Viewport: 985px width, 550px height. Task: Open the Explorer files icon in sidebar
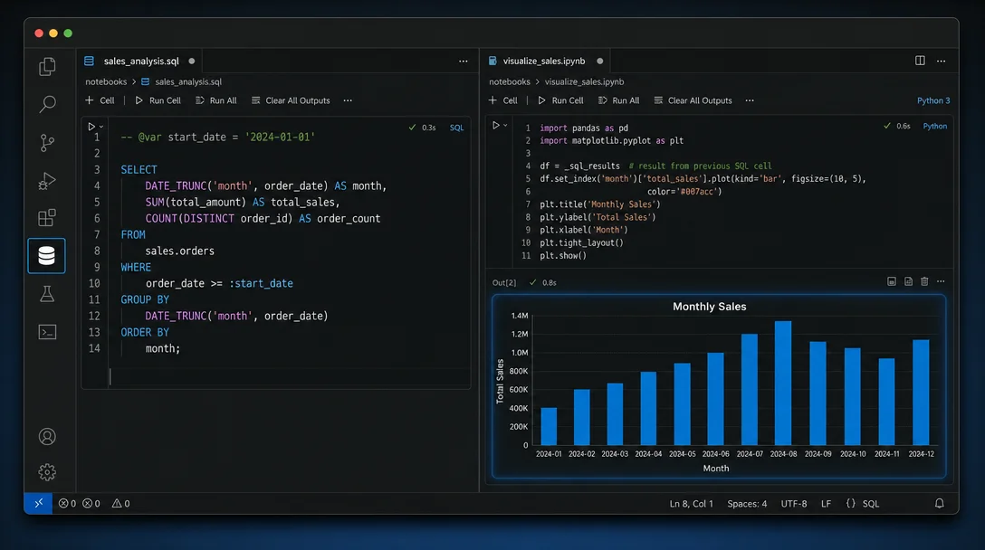(x=47, y=67)
